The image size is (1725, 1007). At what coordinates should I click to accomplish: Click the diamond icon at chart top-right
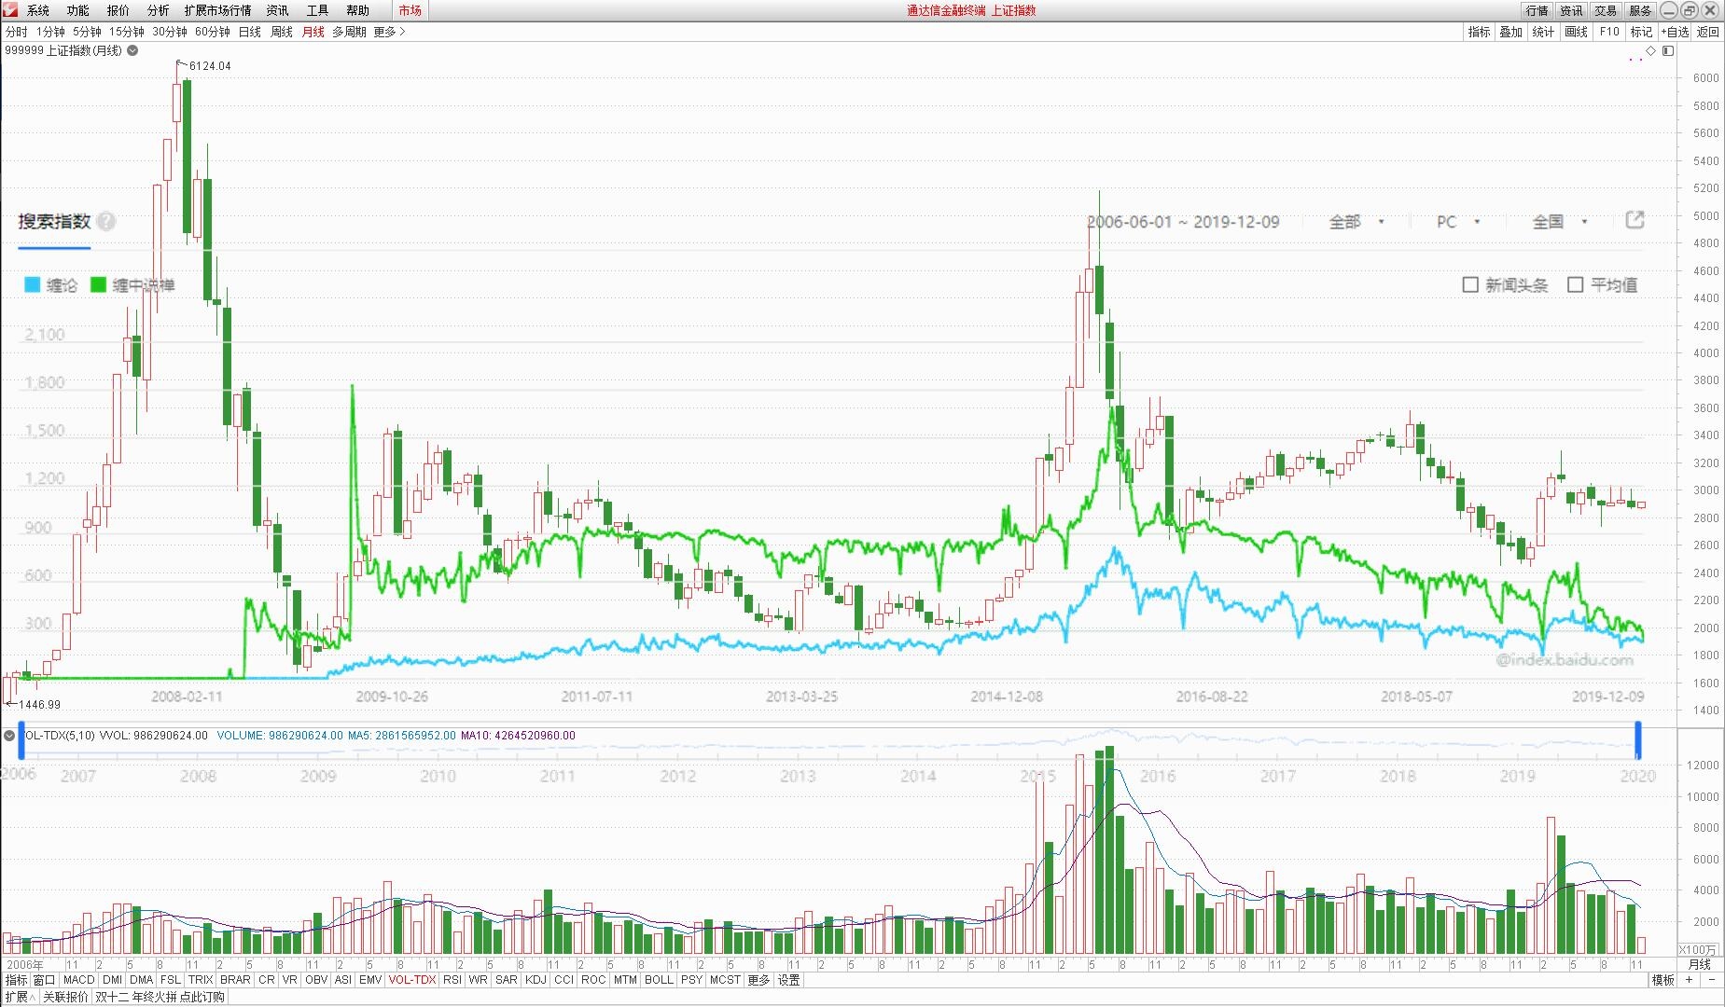click(x=1650, y=51)
